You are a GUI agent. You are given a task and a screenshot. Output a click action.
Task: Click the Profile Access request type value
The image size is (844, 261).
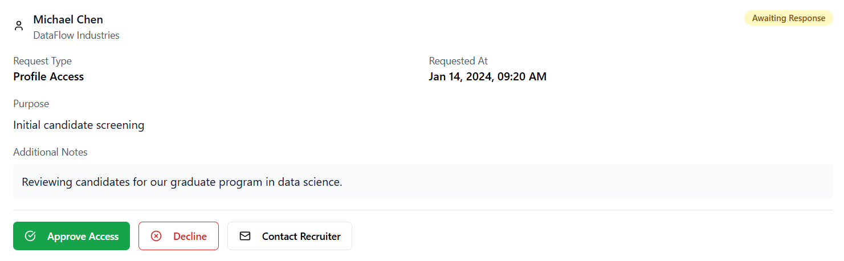(x=48, y=76)
